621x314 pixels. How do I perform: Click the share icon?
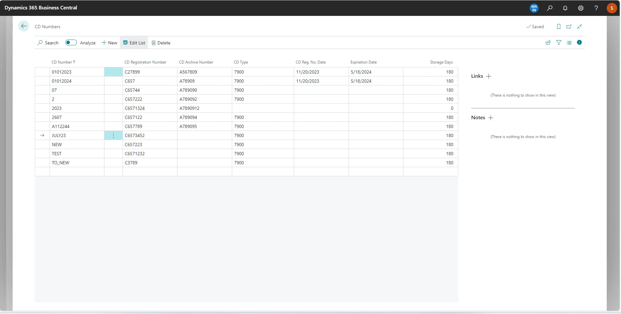point(548,42)
